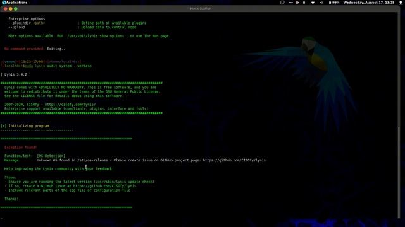The width and height of the screenshot is (405, 227).
Task: Open the date and time calendar
Action: pyautogui.click(x=369, y=3)
